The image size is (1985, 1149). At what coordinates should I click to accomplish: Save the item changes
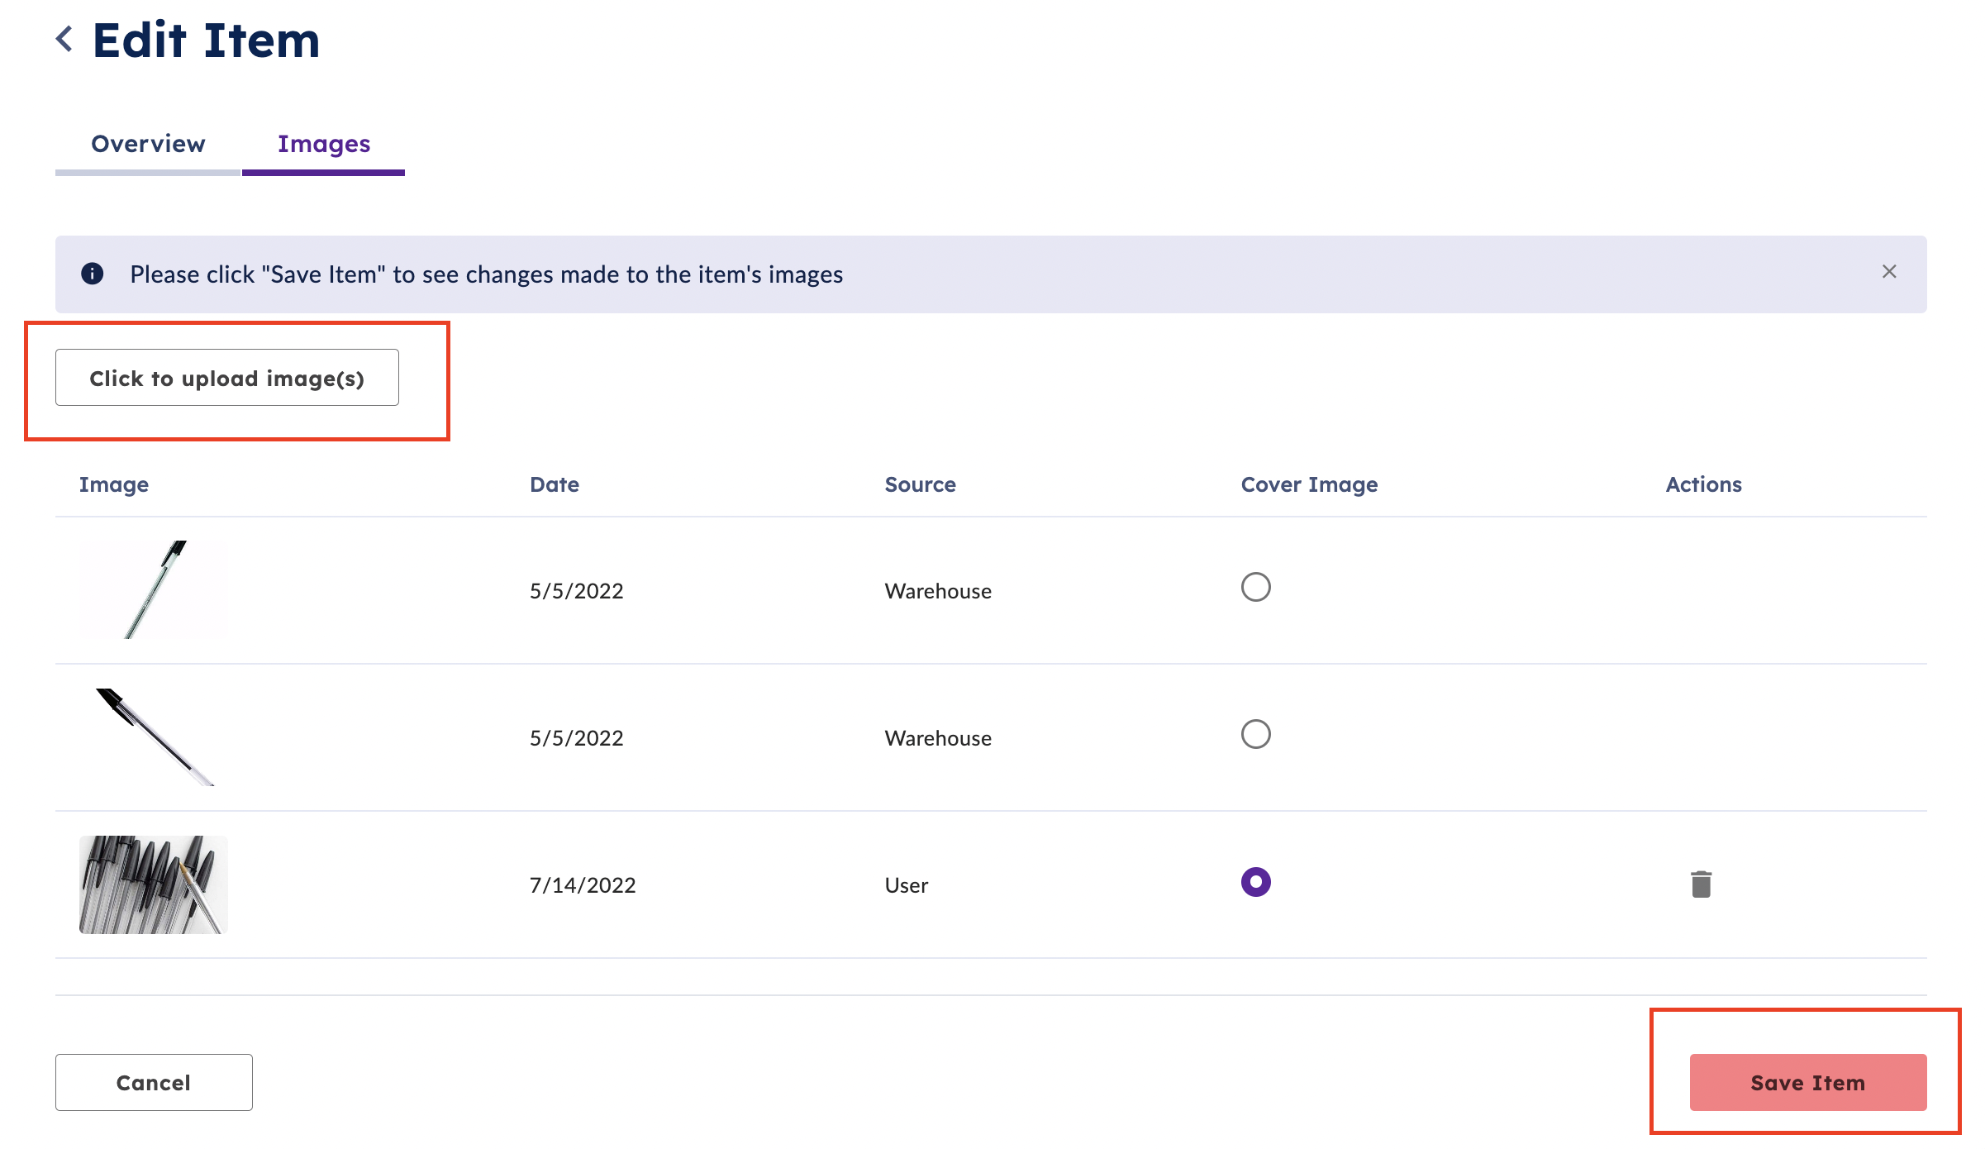click(1808, 1082)
